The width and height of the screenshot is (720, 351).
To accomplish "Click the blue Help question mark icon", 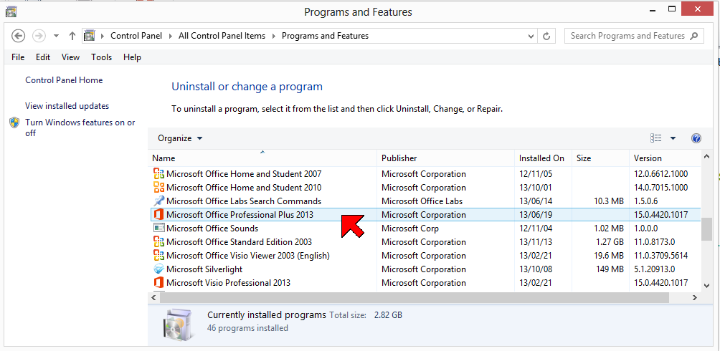I will [696, 138].
